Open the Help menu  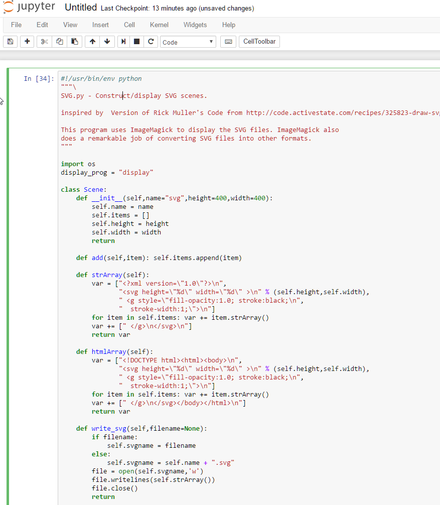[x=229, y=25]
